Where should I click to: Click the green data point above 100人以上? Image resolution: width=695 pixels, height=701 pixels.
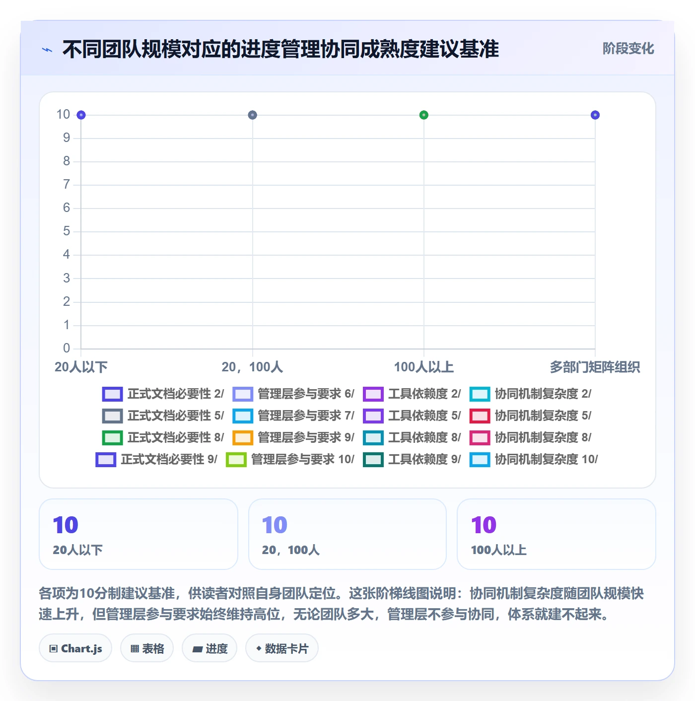(423, 115)
